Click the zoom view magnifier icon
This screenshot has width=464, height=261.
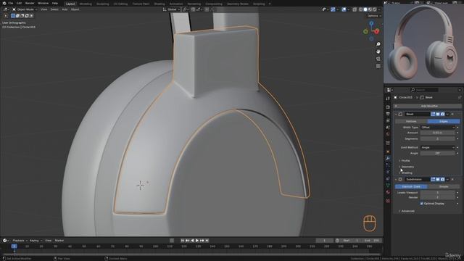378,44
